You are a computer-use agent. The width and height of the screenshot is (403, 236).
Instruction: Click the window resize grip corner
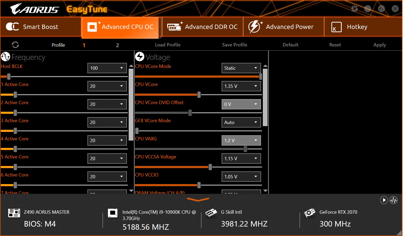400,233
